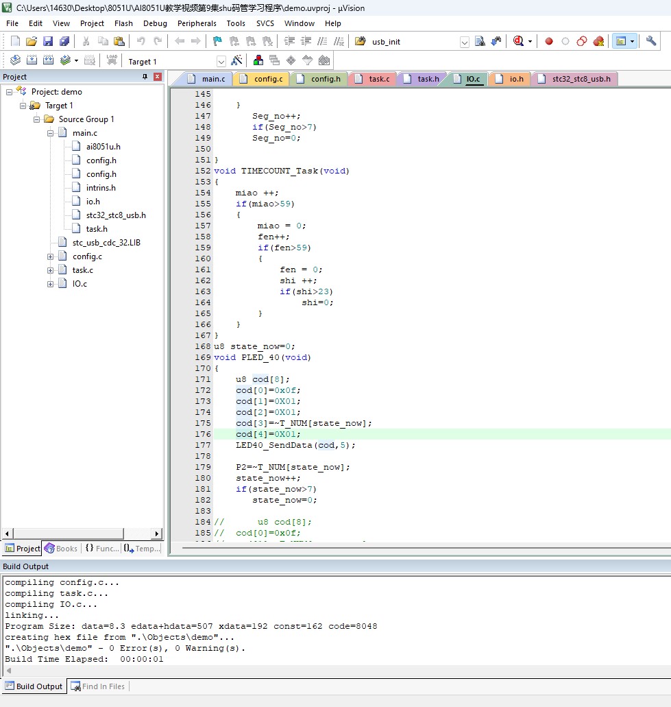This screenshot has width=671, height=707.
Task: Switch to the stc32_stc8_usb.h tab
Action: pyautogui.click(x=575, y=79)
